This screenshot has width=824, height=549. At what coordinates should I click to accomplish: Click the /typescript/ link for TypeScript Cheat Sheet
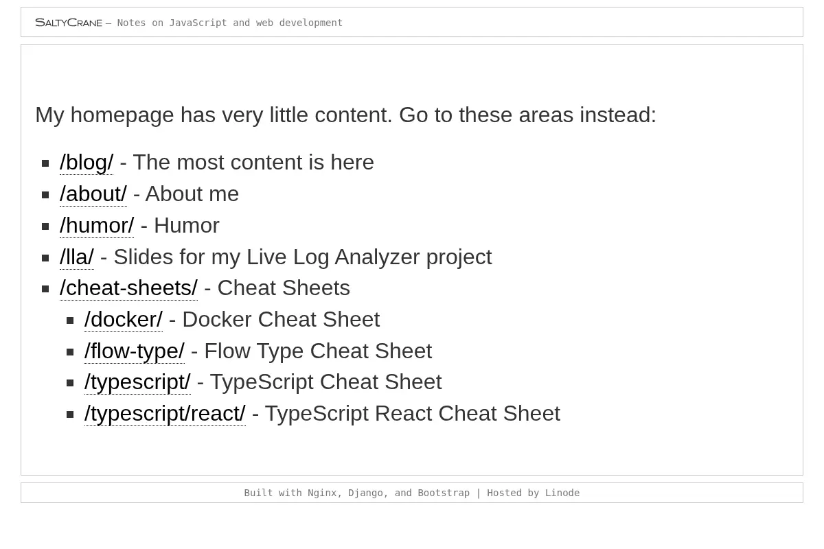137,382
